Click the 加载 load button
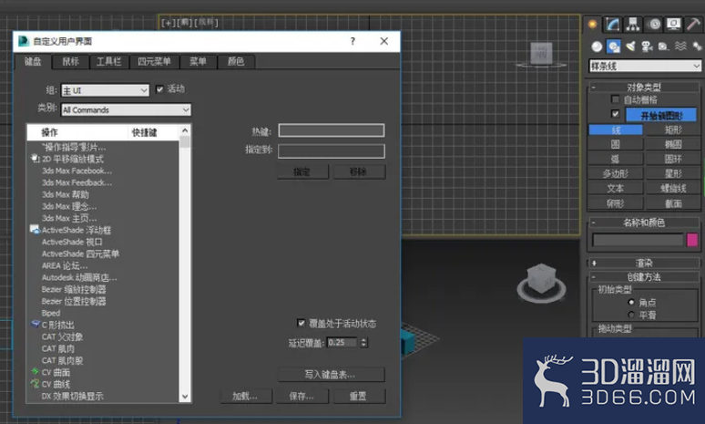The image size is (705, 424). (x=246, y=396)
